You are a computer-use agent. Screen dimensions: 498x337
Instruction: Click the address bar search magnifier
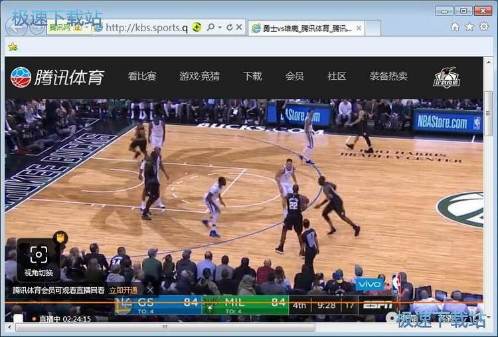pyautogui.click(x=210, y=27)
